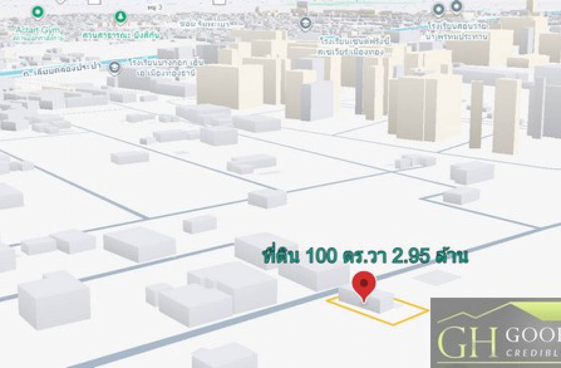Click the ที่ดิน 100 ตร.วา 2.95 ล้าน text
The height and width of the screenshot is (368, 561).
click(x=365, y=256)
